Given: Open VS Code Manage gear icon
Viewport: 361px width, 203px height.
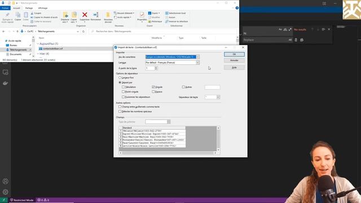Looking at the screenshot, I should (5, 192).
